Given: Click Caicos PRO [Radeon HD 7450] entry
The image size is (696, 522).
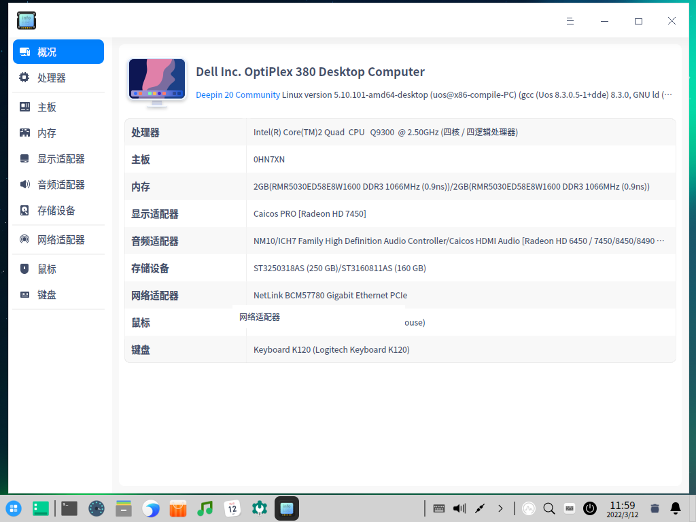Looking at the screenshot, I should click(x=309, y=213).
